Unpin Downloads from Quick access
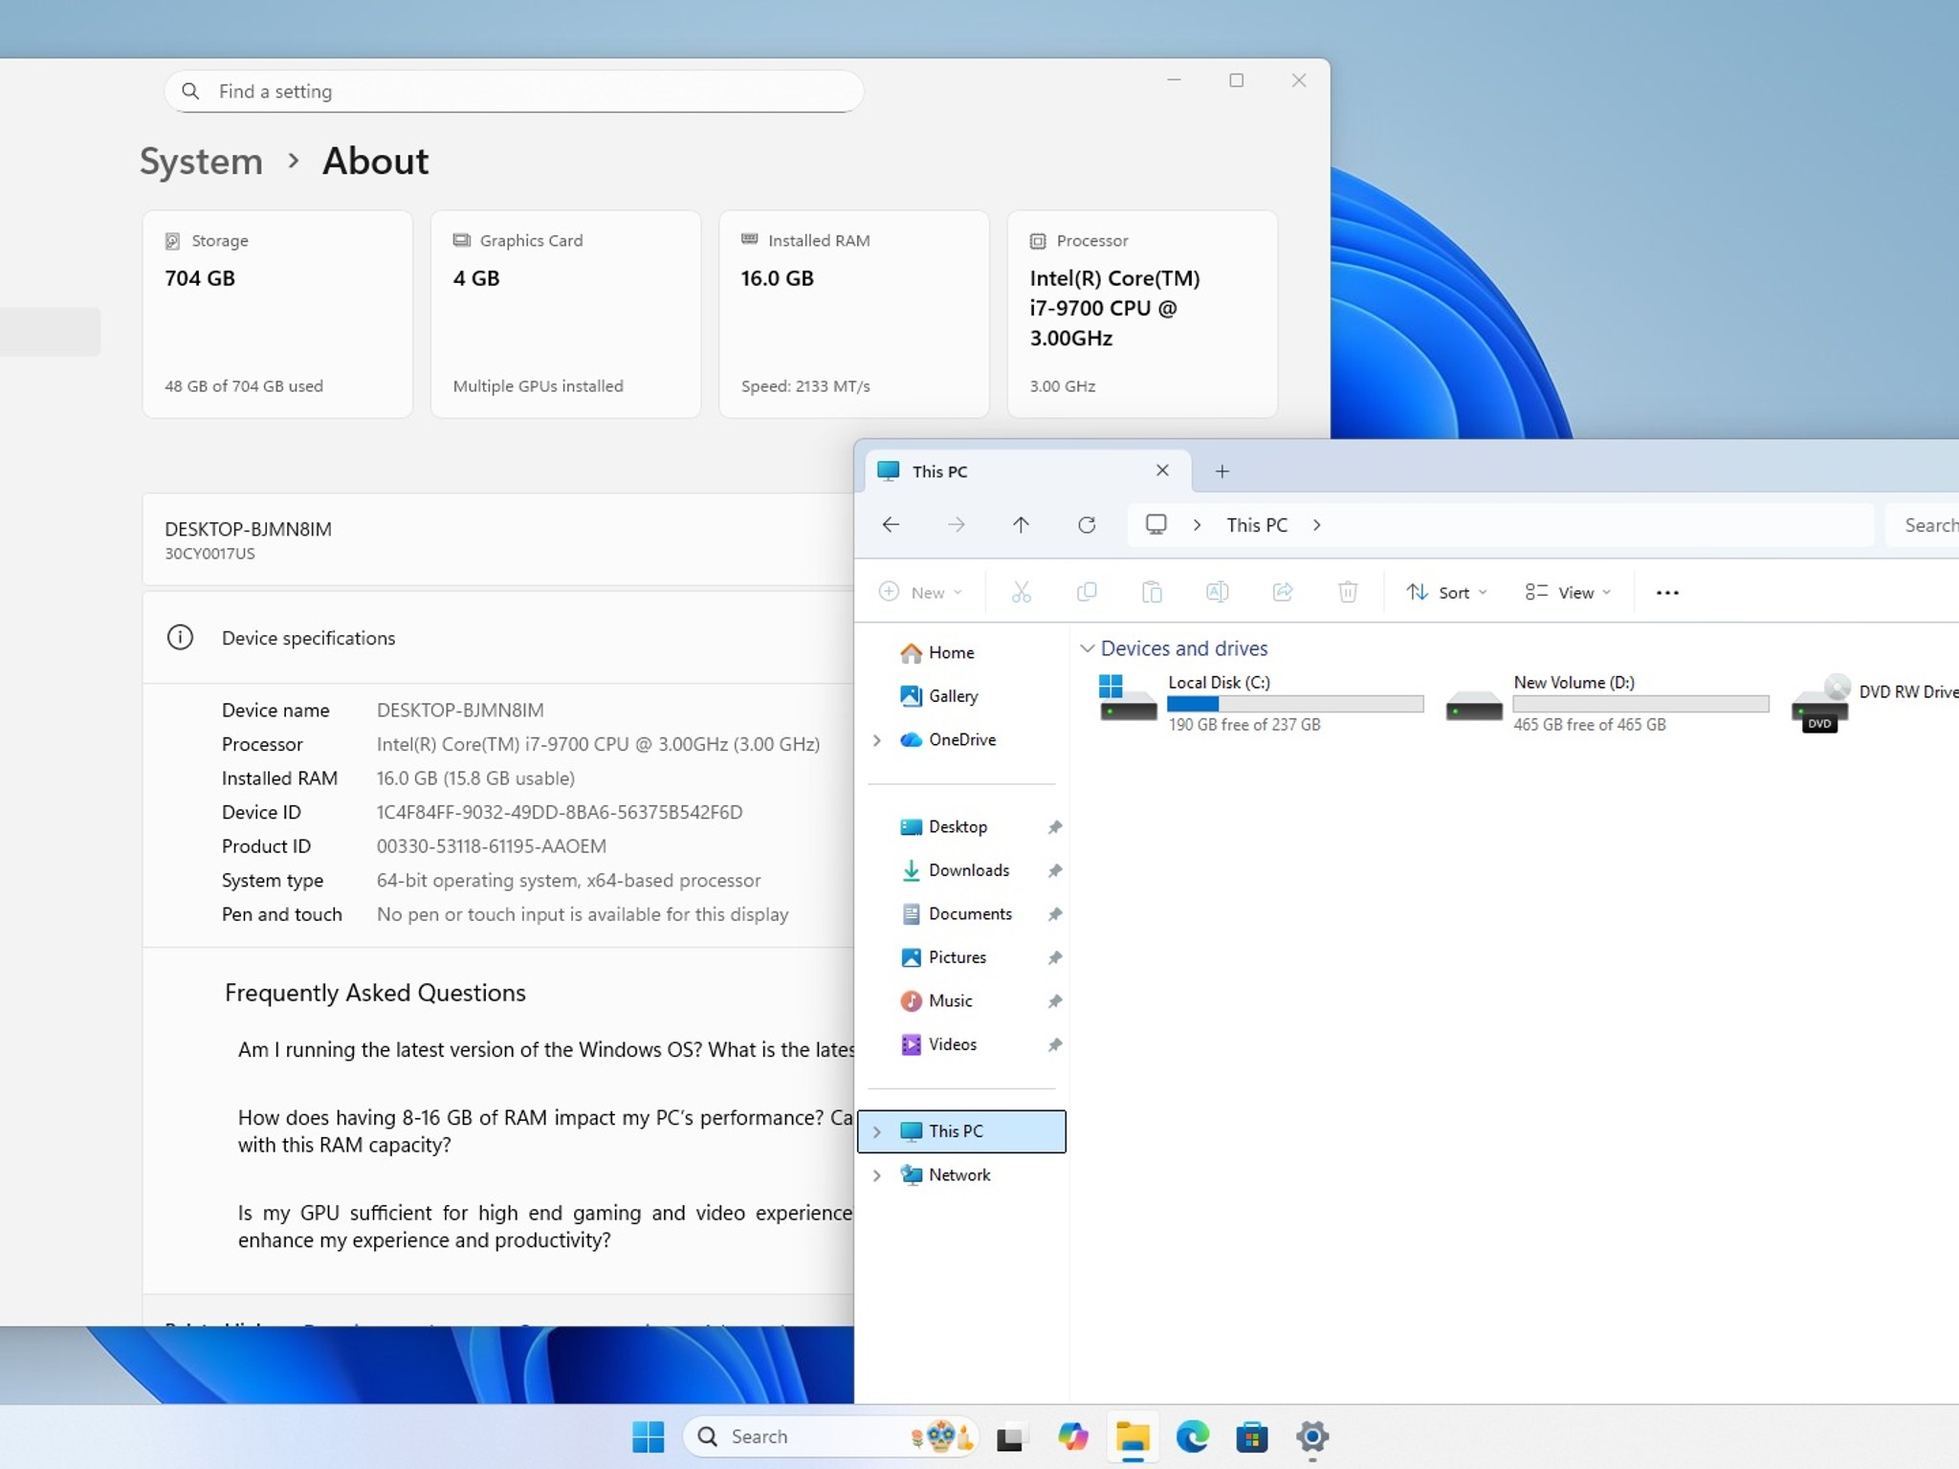The width and height of the screenshot is (1959, 1469). click(1054, 870)
